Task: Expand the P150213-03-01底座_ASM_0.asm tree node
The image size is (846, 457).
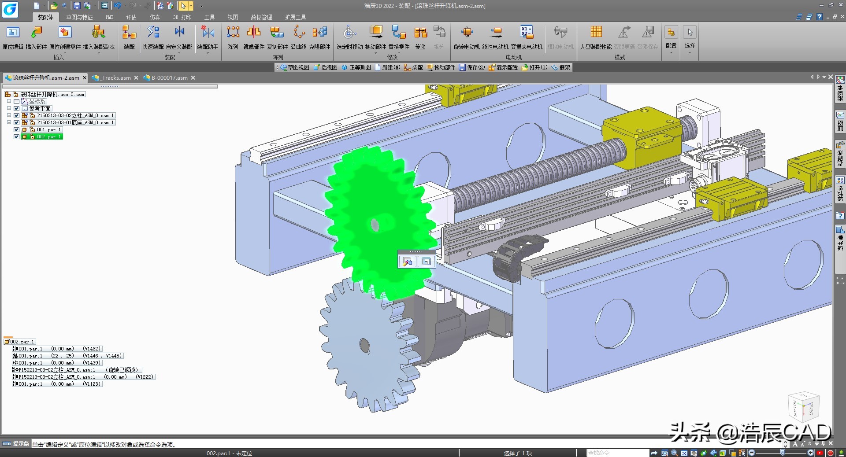Action: click(x=9, y=122)
